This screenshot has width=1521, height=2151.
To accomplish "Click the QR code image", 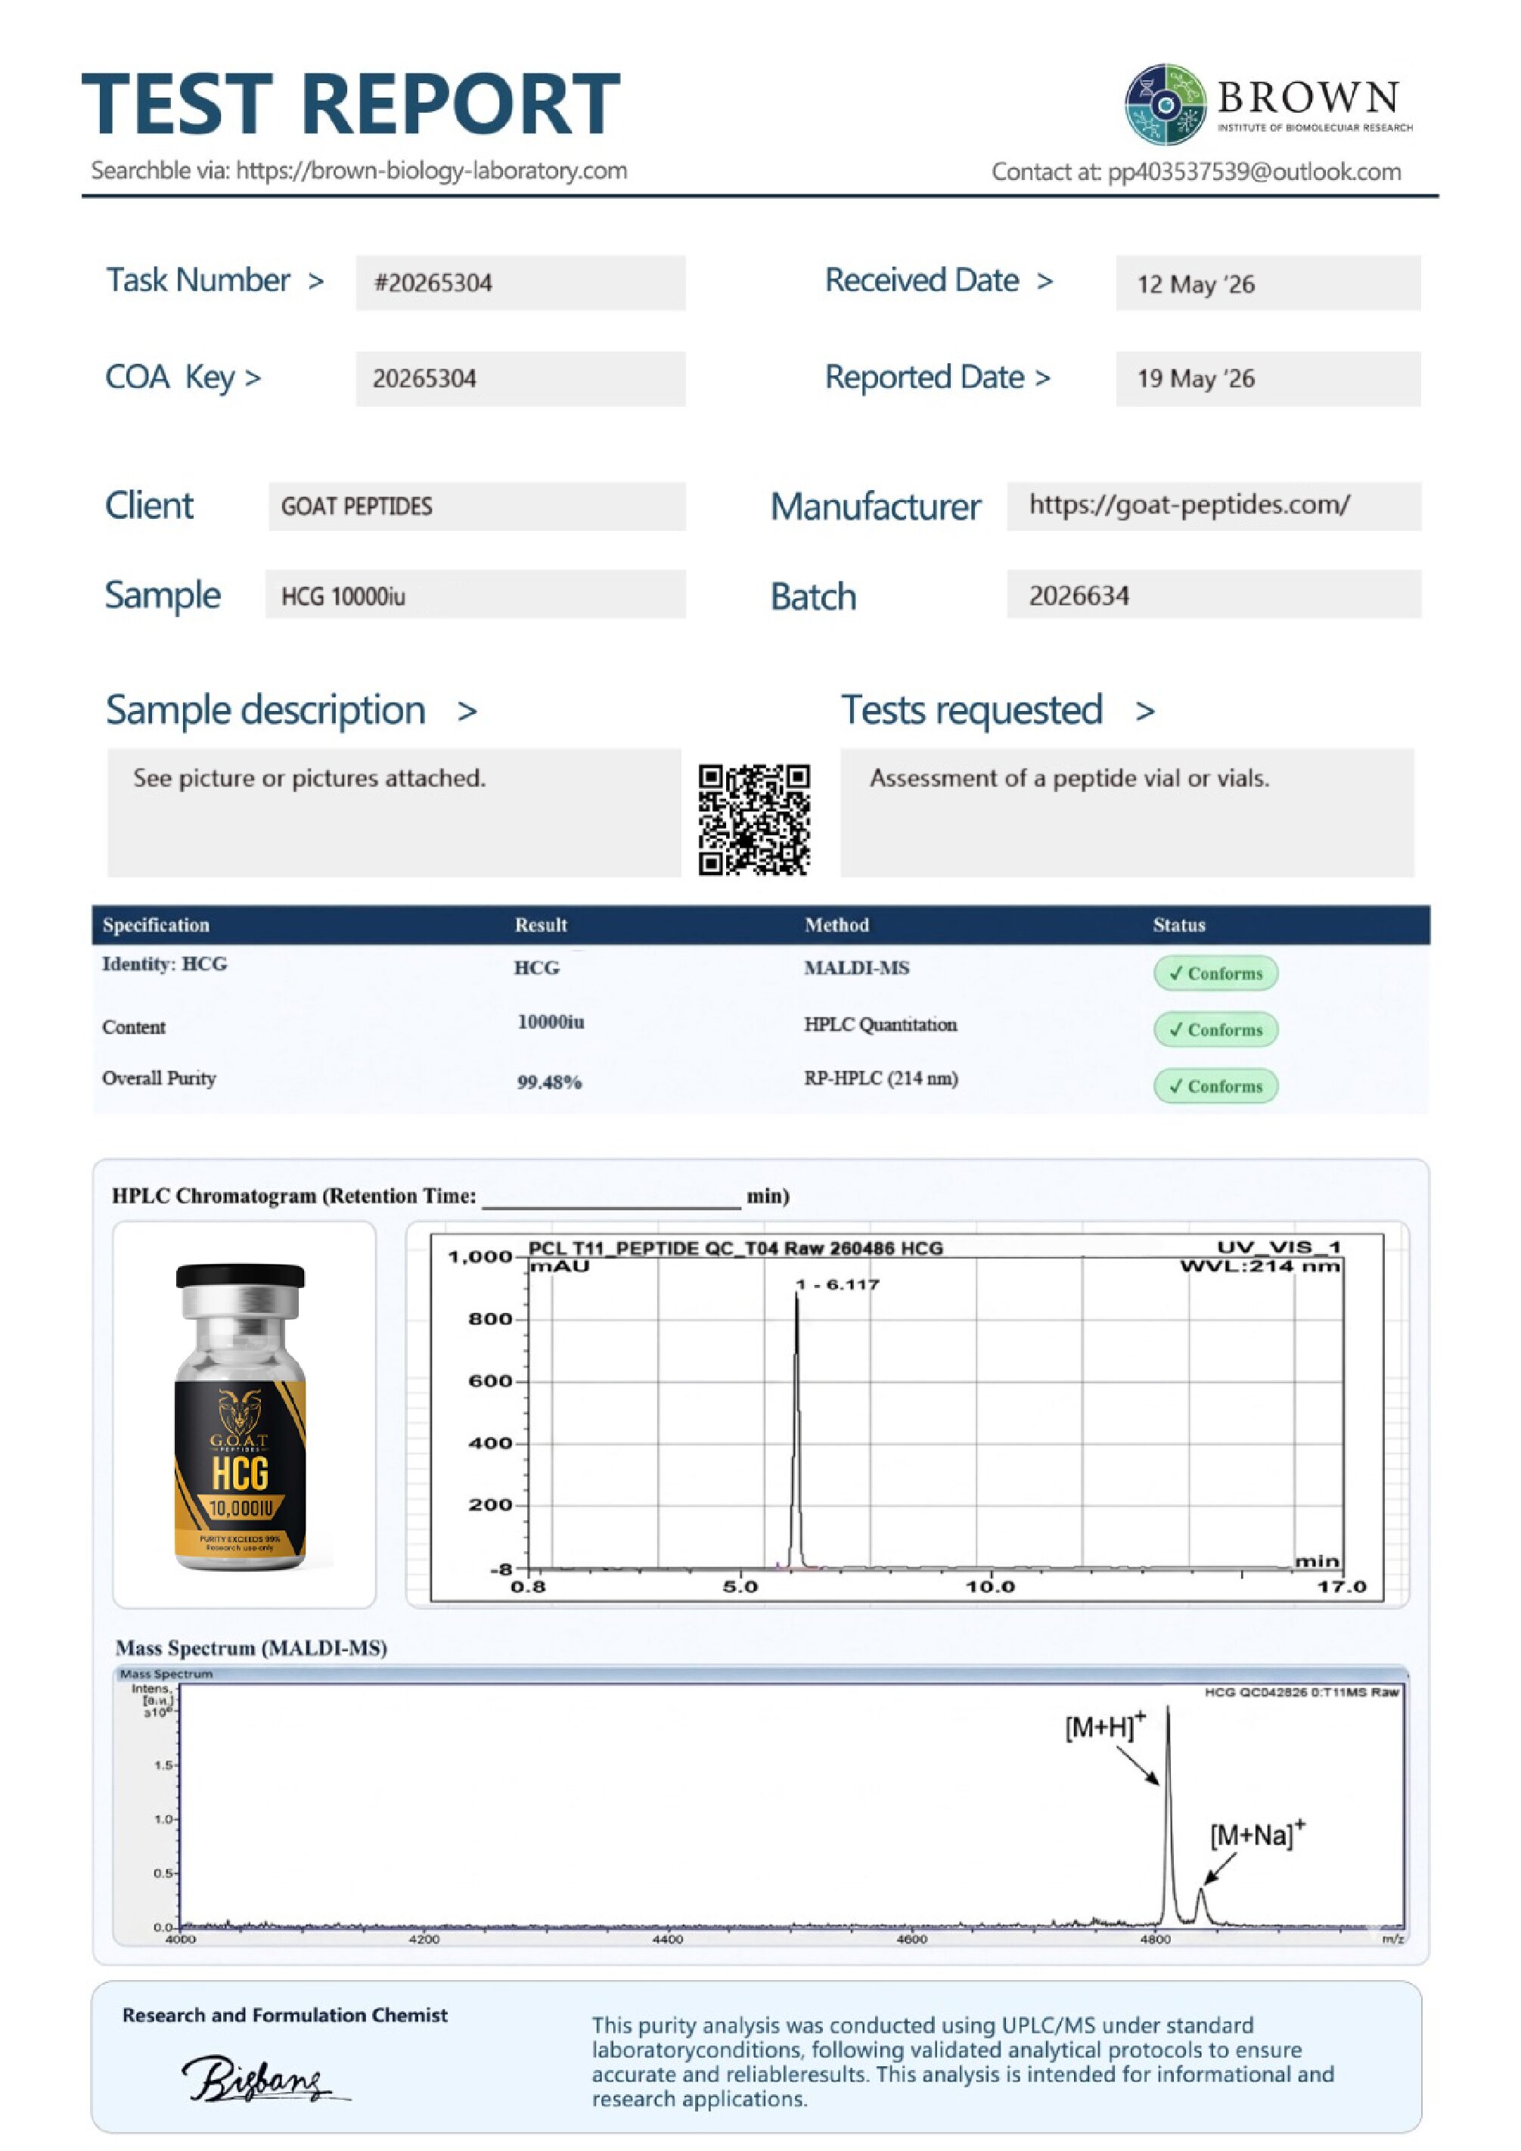I will (754, 820).
